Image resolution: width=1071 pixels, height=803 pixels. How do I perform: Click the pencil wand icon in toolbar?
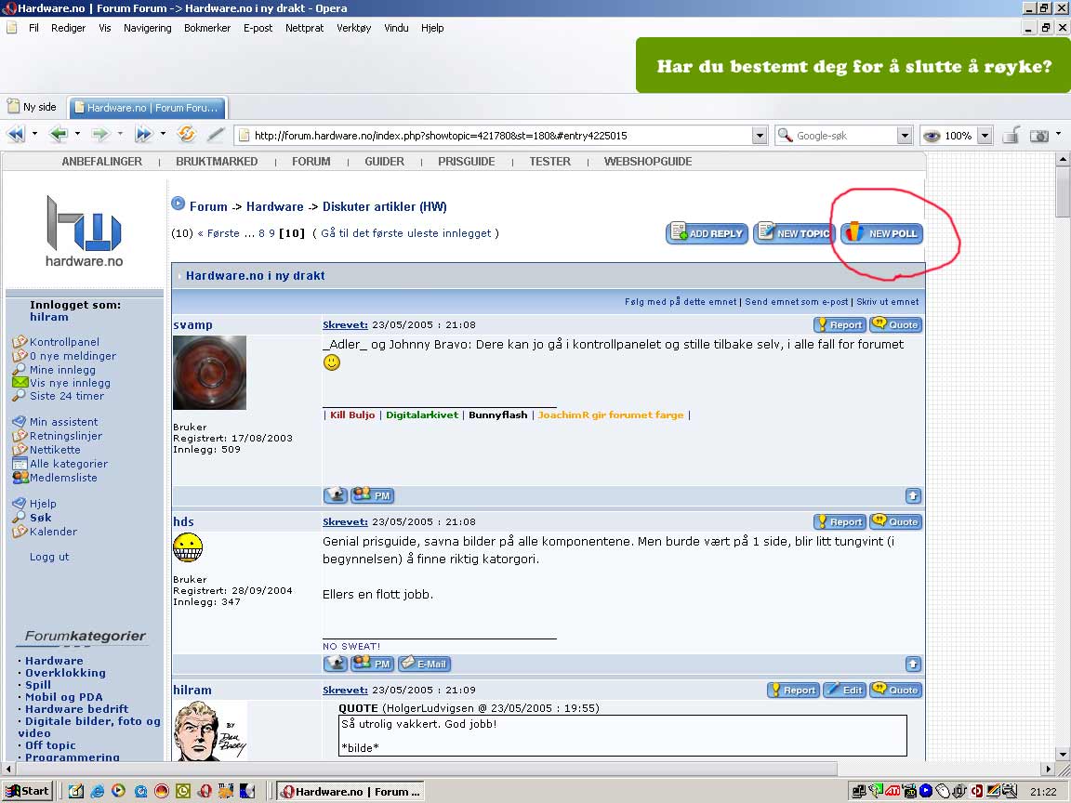[x=216, y=135]
